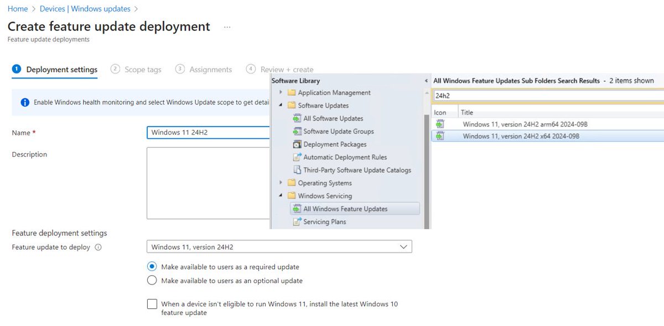664x326 pixels.
Task: Select Deployment Packages in the tree
Action: click(335, 144)
